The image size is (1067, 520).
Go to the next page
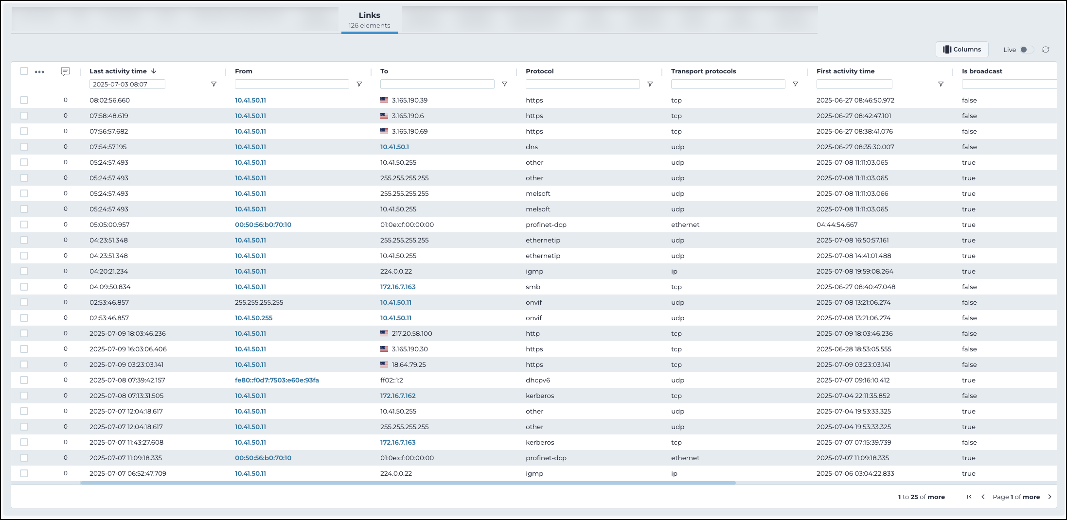(1049, 497)
